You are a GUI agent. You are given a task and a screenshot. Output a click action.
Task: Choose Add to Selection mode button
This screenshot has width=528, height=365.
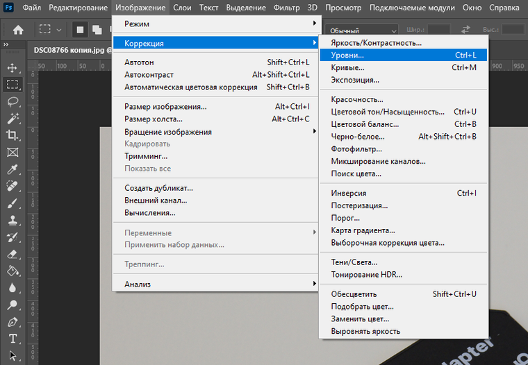click(x=97, y=30)
